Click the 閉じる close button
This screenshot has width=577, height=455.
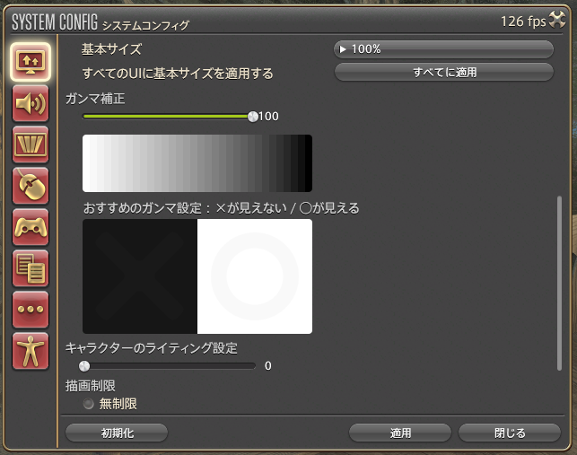[x=510, y=433]
